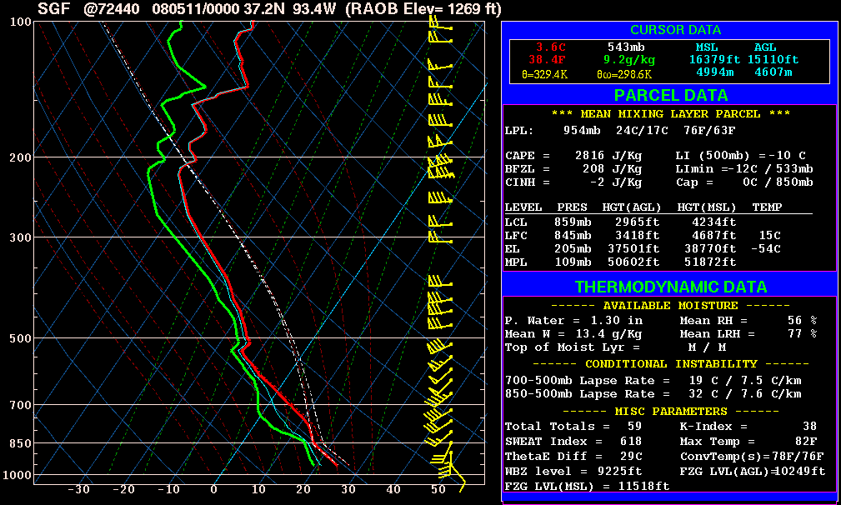Click the green 9.2g/kg mixing ratio
The image size is (841, 505).
pos(628,60)
